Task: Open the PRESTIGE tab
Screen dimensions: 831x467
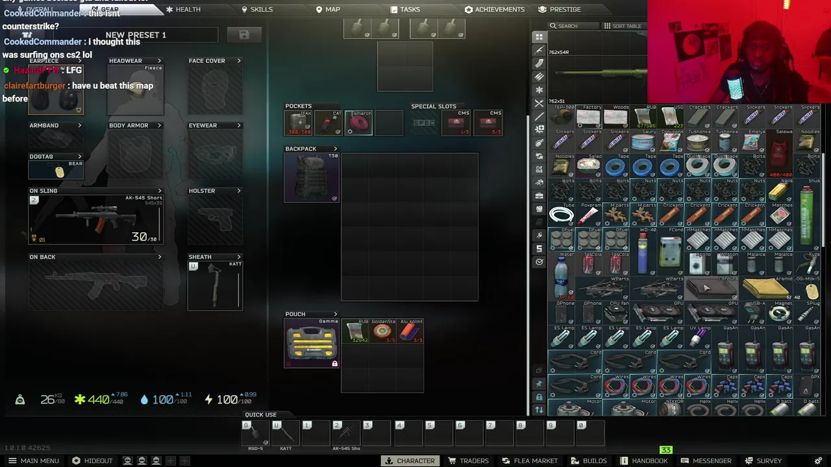Action: pyautogui.click(x=560, y=9)
